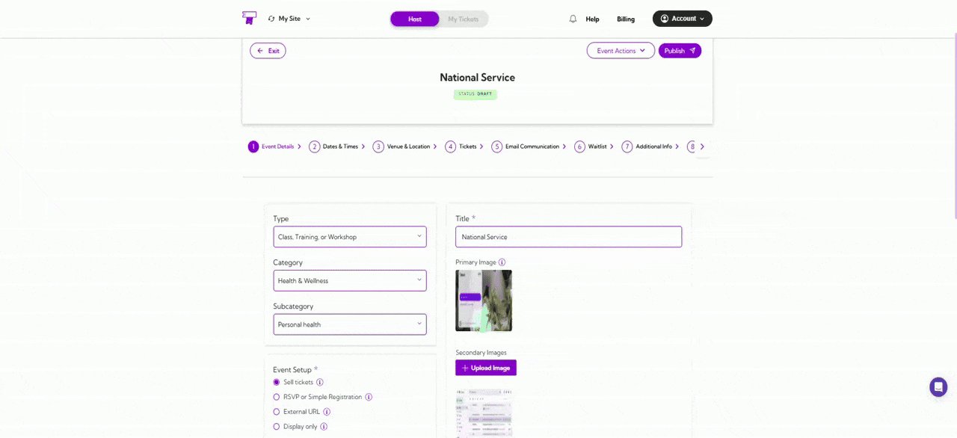The image size is (957, 438).
Task: Show info for Display only option
Action: click(324, 427)
